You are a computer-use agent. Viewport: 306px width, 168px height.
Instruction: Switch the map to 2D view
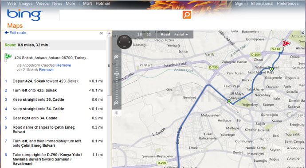click(140, 34)
